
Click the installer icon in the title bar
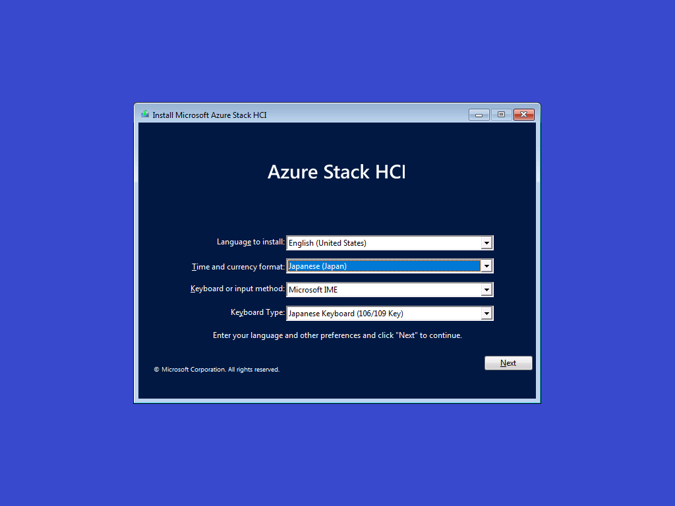point(144,114)
